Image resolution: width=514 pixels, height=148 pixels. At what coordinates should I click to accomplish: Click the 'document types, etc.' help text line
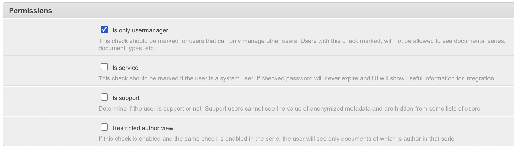[126, 48]
